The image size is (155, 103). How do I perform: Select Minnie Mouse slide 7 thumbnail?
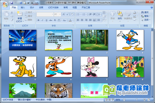(x=94, y=67)
